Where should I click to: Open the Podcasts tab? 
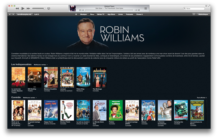(129, 14)
